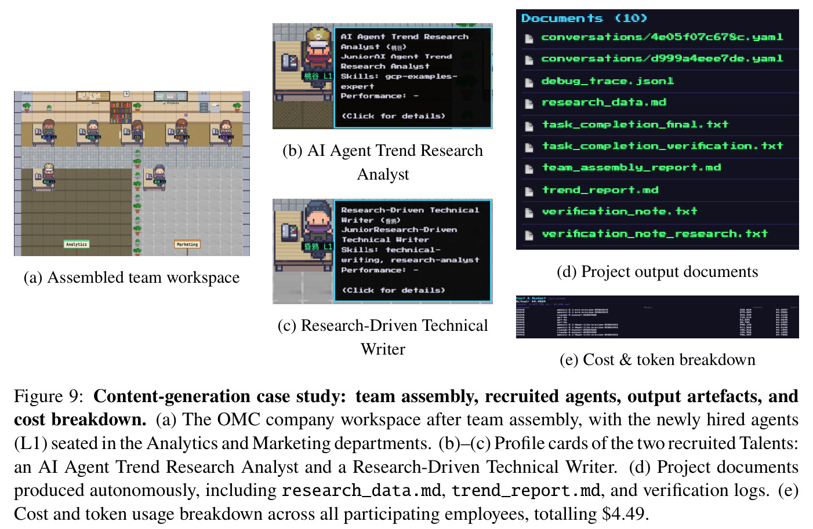This screenshot has width=813, height=529.
Task: Open conversations/4e05f07c678c.yaml document
Action: coord(662,37)
